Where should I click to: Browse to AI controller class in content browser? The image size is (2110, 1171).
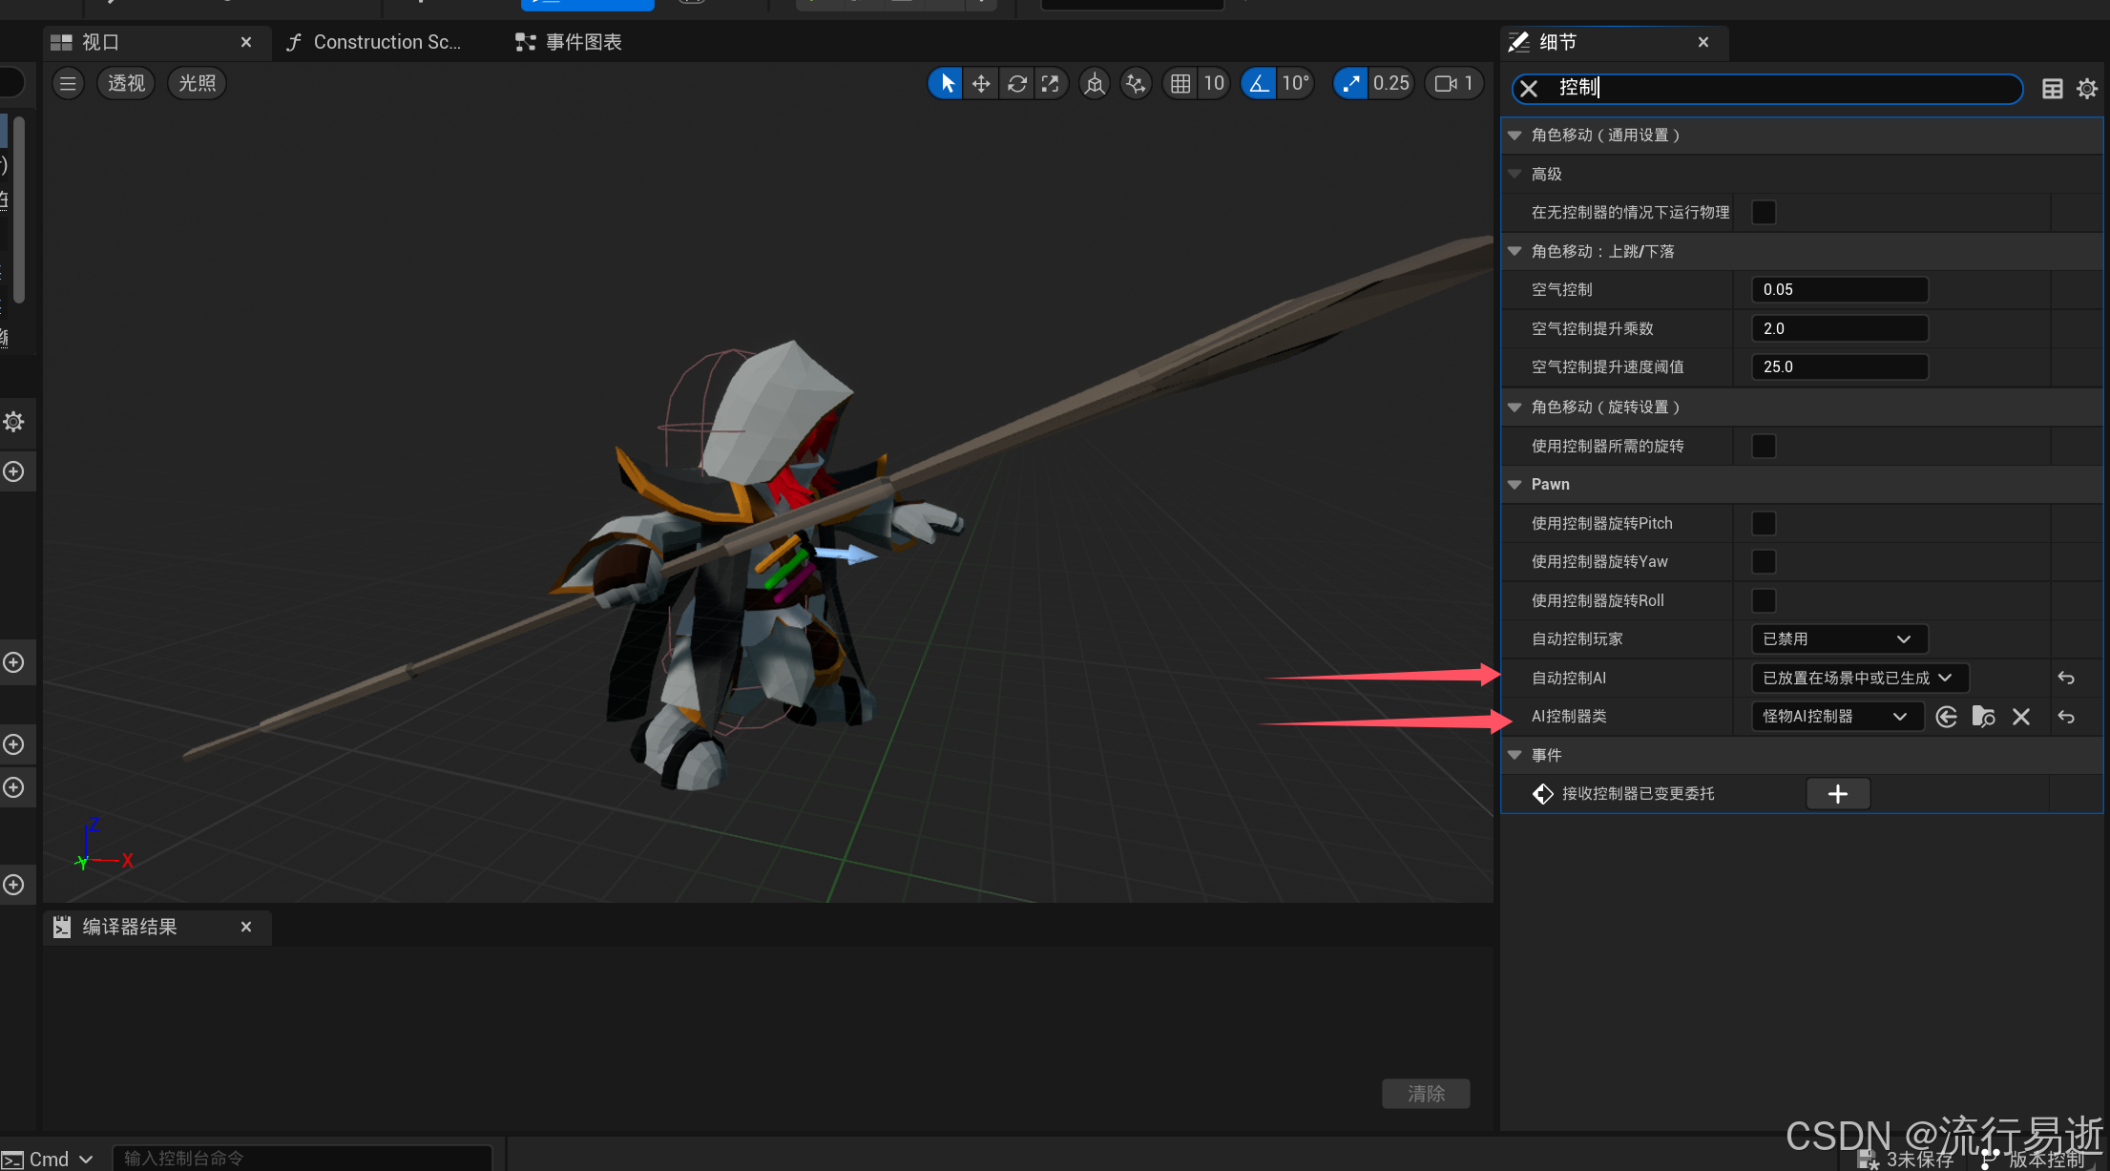[1984, 717]
